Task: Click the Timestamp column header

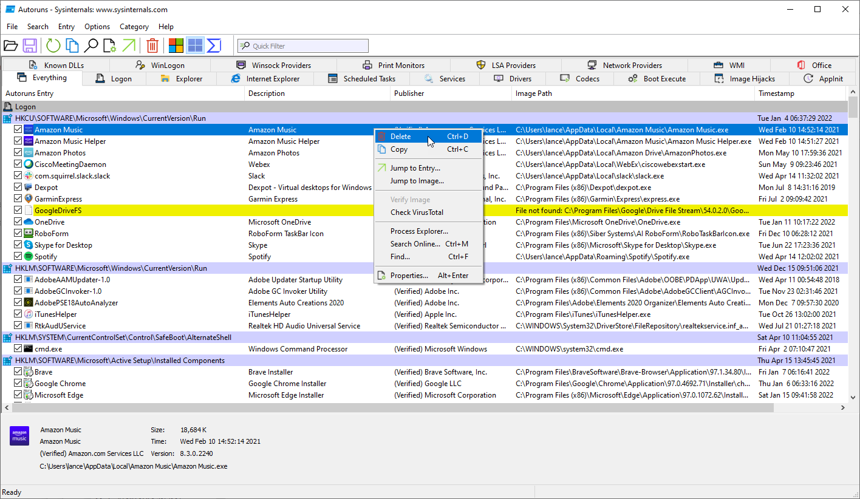Action: point(776,93)
